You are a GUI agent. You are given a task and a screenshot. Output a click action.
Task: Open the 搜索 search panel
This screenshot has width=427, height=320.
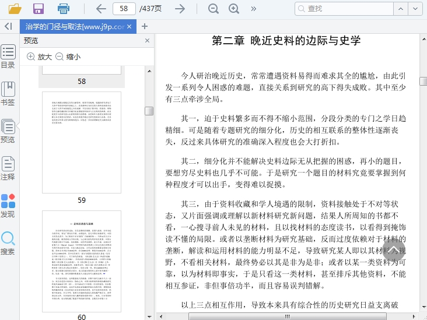click(x=8, y=243)
